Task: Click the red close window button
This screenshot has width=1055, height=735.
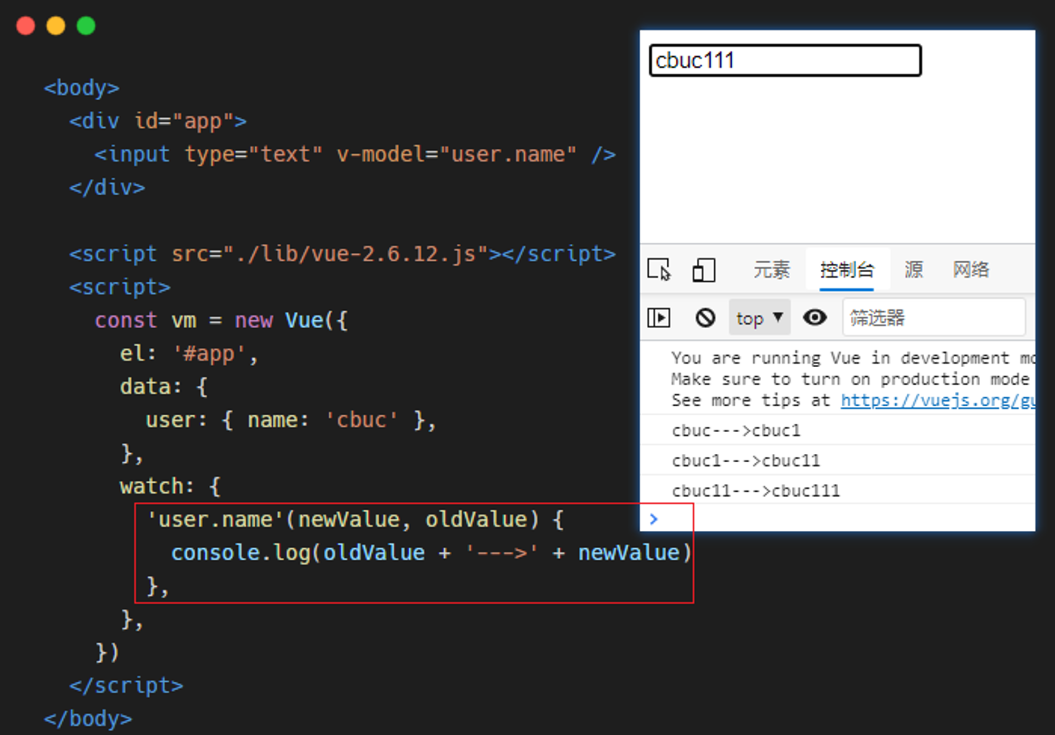Action: tap(25, 25)
